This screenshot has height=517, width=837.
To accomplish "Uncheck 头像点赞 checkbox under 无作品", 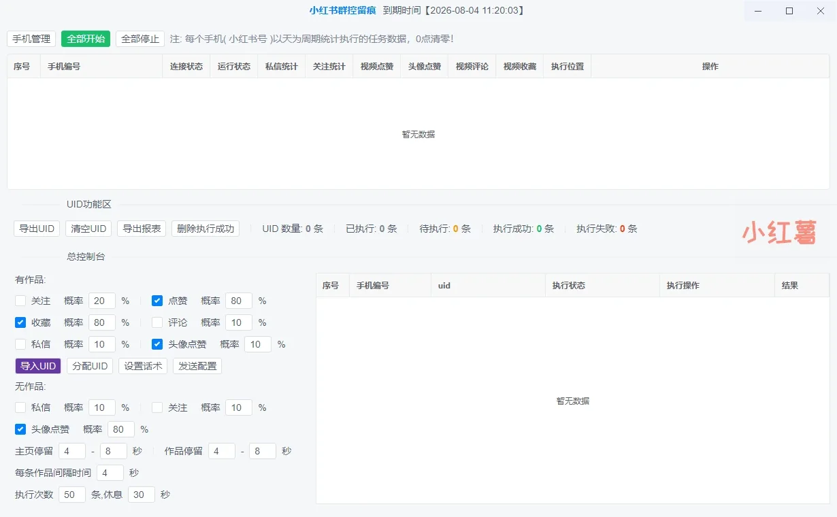I will click(x=20, y=429).
